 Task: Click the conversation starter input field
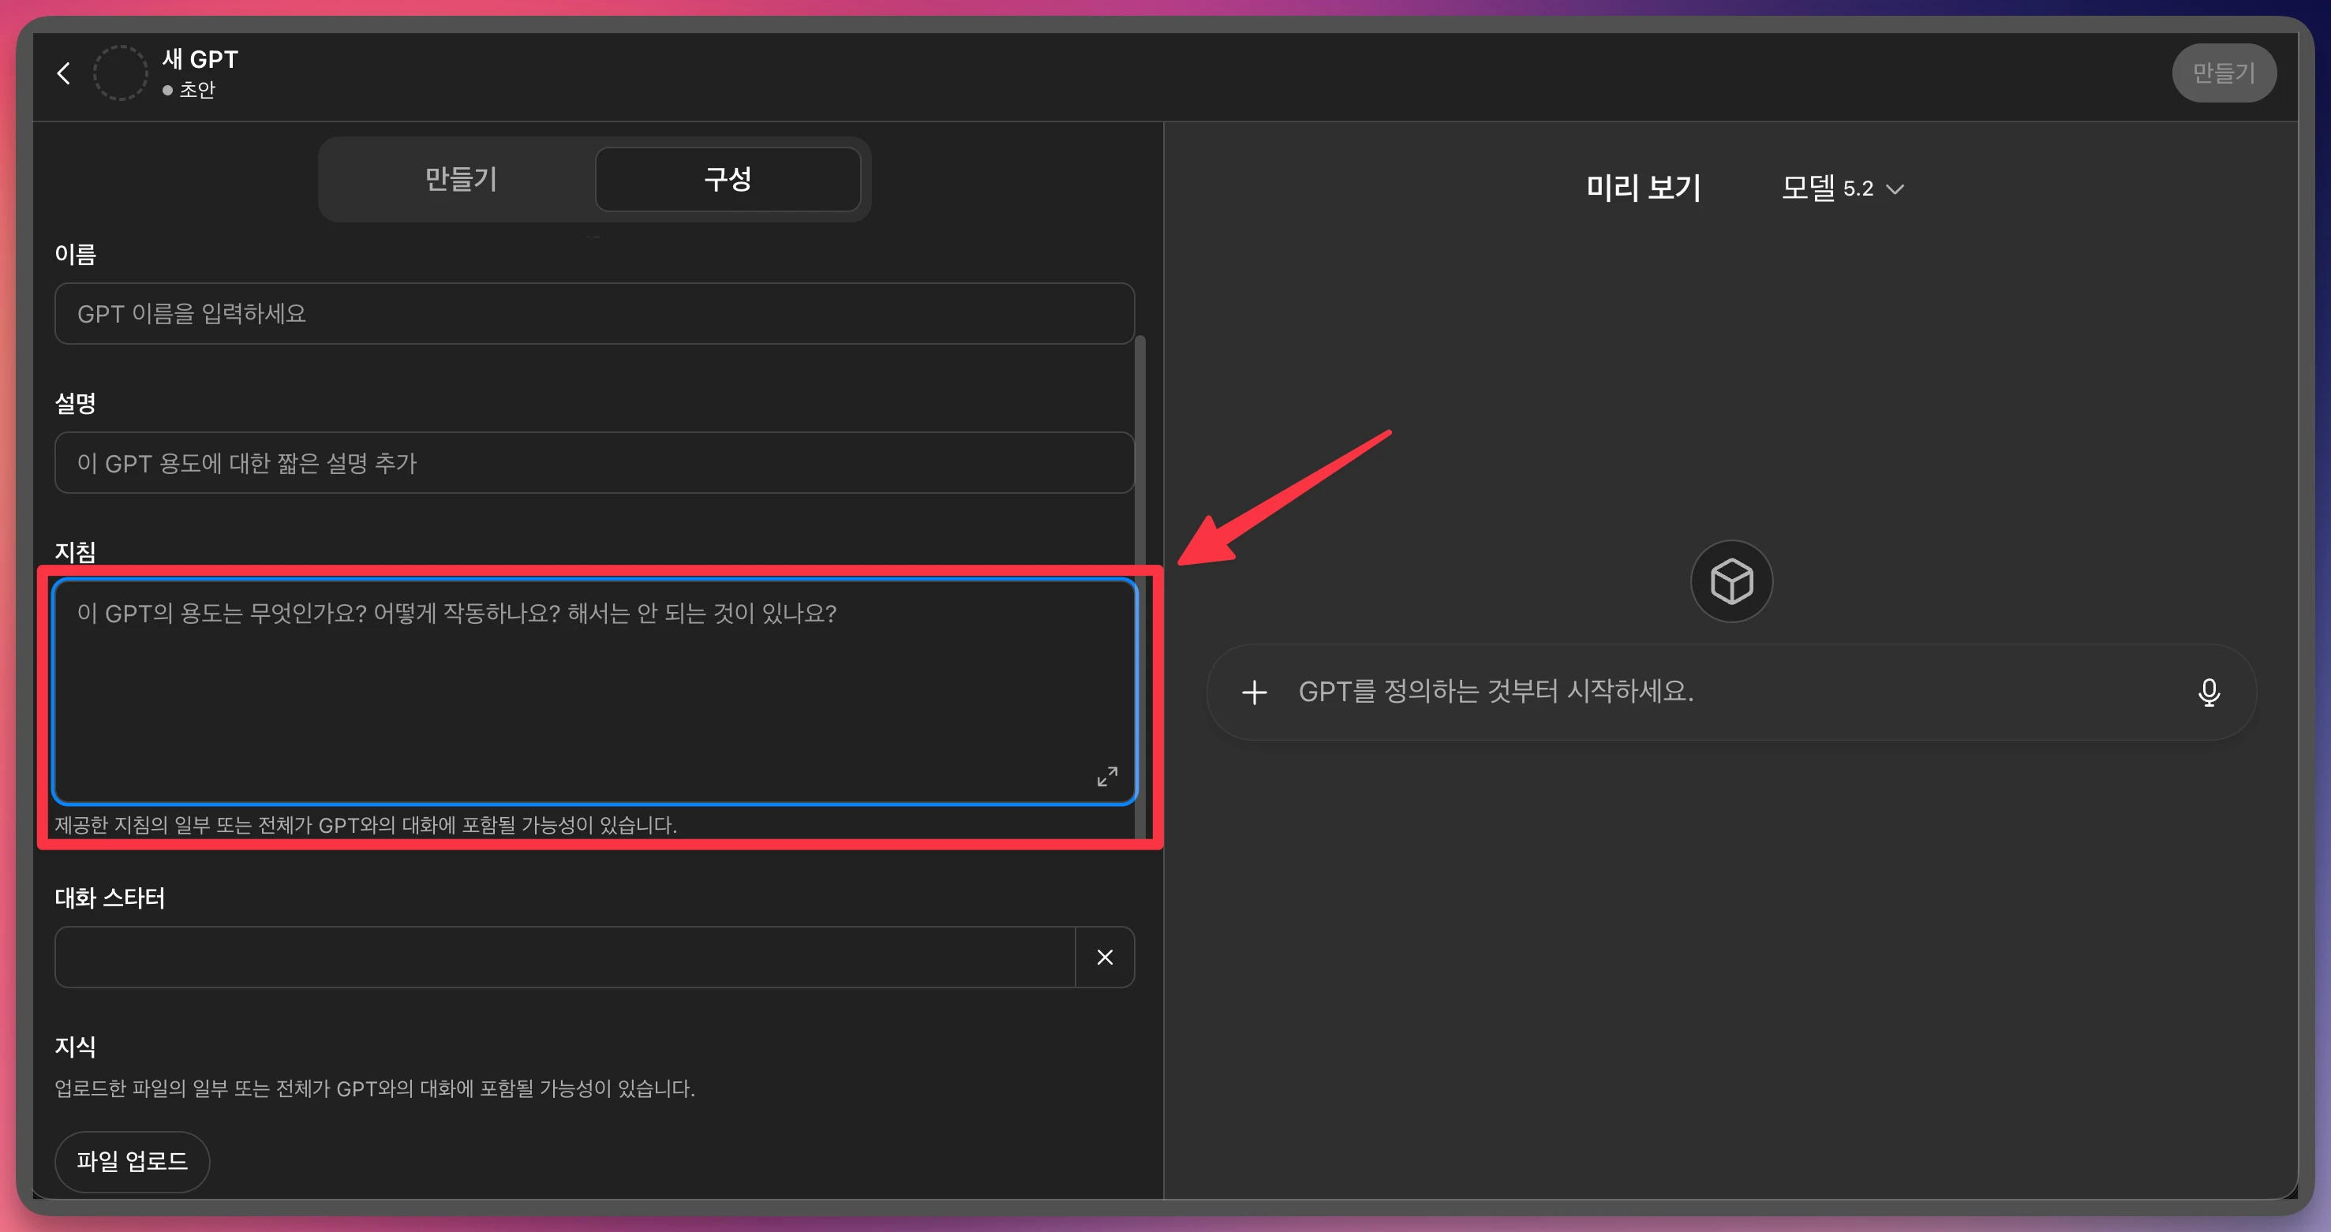[565, 957]
